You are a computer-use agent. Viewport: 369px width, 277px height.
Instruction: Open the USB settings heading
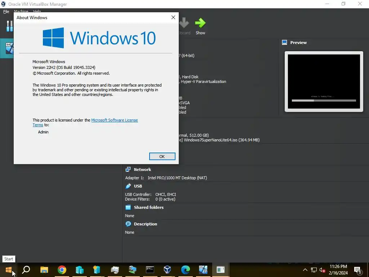point(138,186)
